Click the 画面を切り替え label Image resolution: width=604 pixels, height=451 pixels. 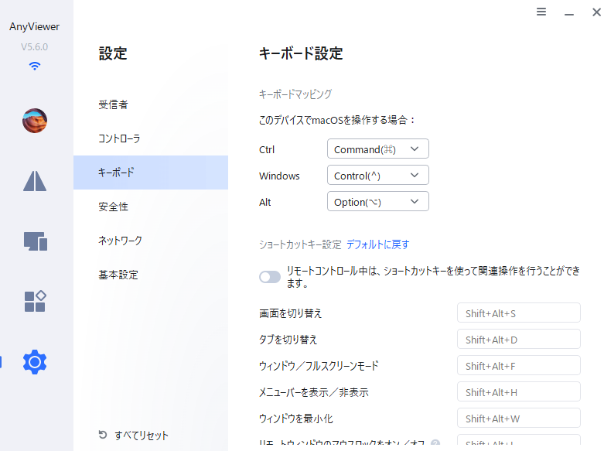(x=291, y=313)
